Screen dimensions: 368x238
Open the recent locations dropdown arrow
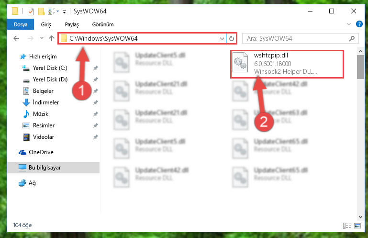pyautogui.click(x=42, y=38)
